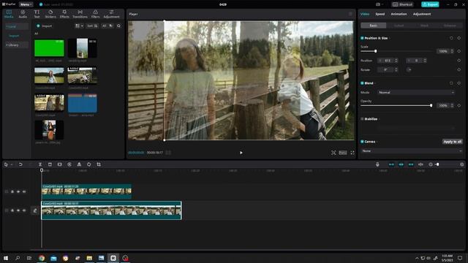
Task: Click the Export button
Action: tap(430, 4)
